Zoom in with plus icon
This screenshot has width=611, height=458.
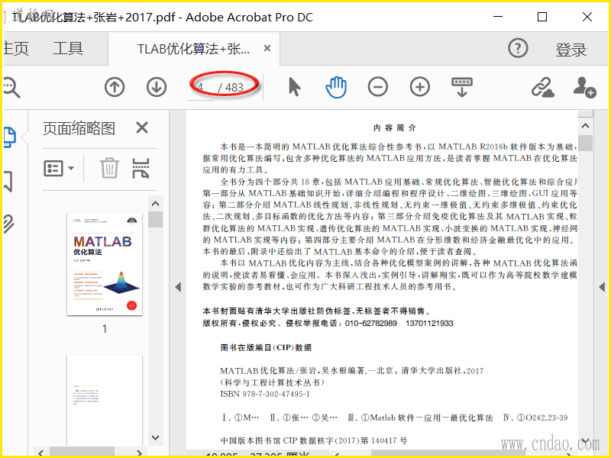(420, 86)
